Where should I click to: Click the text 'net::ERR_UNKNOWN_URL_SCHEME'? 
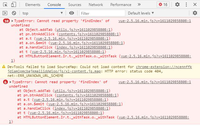[x=35, y=76]
